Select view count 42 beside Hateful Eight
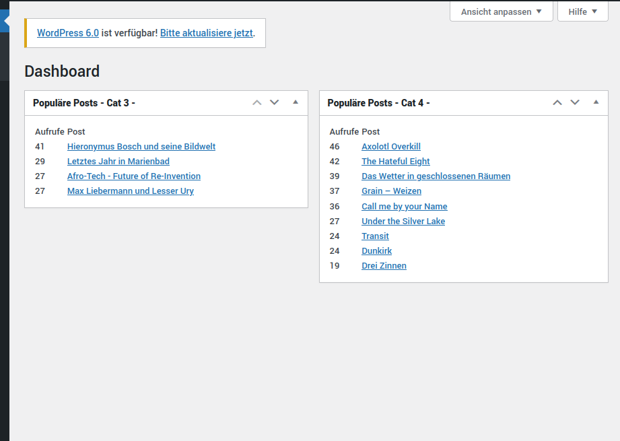 click(x=335, y=162)
